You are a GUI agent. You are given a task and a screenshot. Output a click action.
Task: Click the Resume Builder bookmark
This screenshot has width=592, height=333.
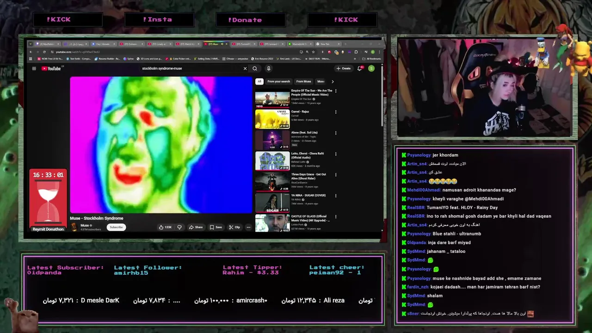[107, 59]
